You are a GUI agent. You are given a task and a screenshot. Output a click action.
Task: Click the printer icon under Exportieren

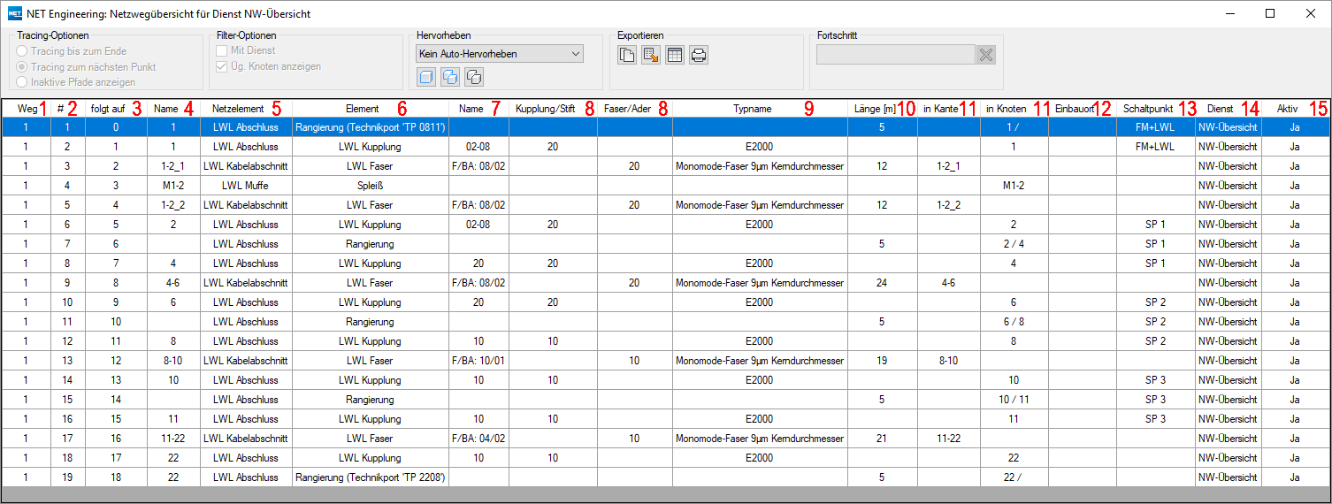(698, 55)
